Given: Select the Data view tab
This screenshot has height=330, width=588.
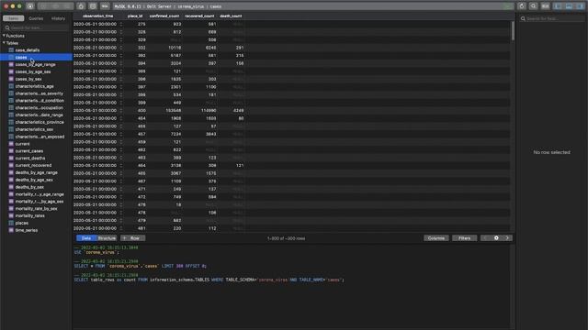Looking at the screenshot, I should pyautogui.click(x=86, y=238).
